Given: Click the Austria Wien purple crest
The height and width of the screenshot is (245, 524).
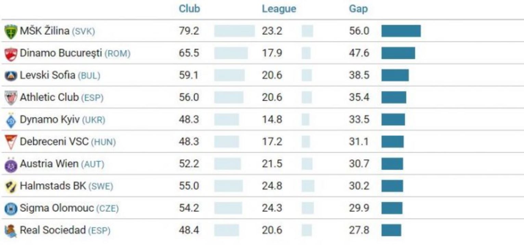Looking at the screenshot, I should click(x=11, y=164).
